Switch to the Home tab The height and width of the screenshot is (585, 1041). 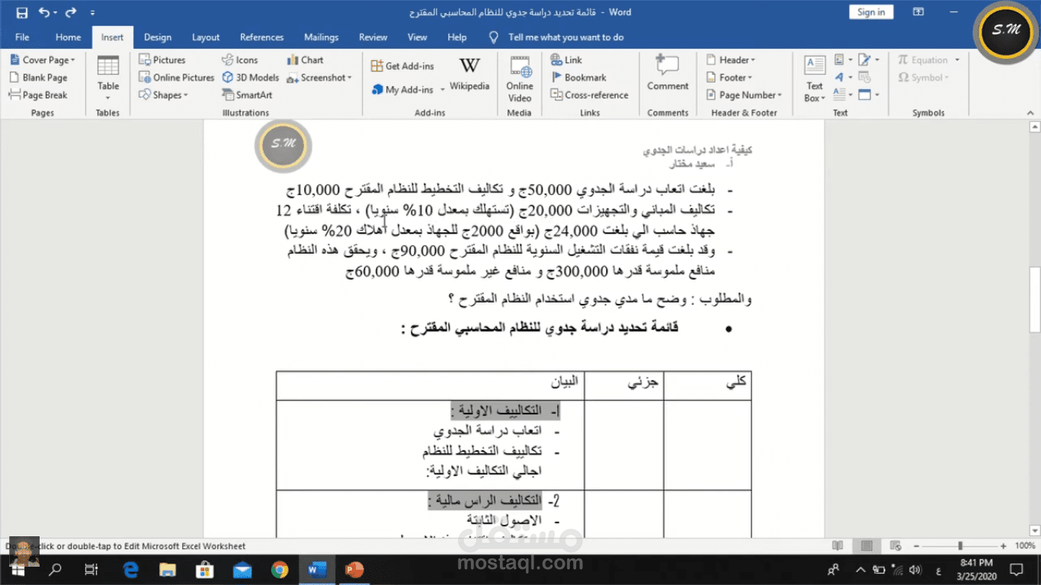click(68, 37)
